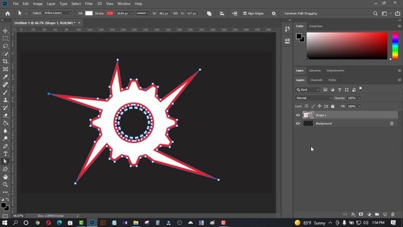Screen dimensions: 403x227
Task: Open the Home screen icon
Action: click(x=8, y=13)
